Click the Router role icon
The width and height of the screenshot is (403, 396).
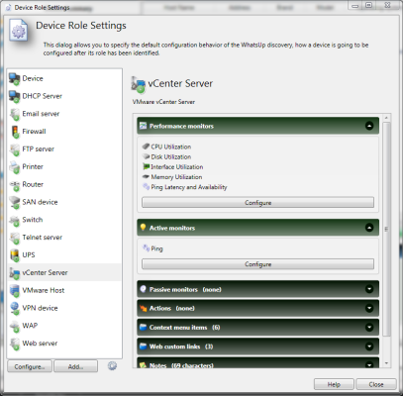14,184
